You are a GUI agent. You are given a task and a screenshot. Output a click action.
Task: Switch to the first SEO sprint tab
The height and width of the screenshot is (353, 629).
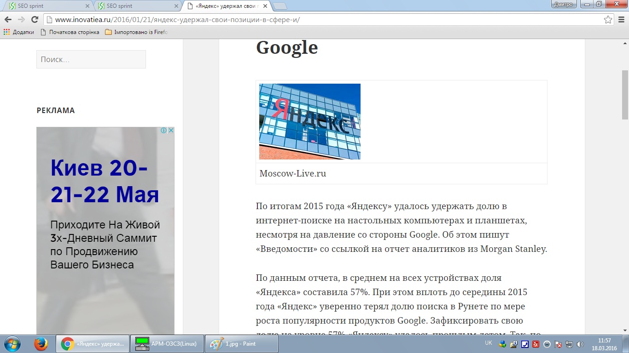(48, 6)
